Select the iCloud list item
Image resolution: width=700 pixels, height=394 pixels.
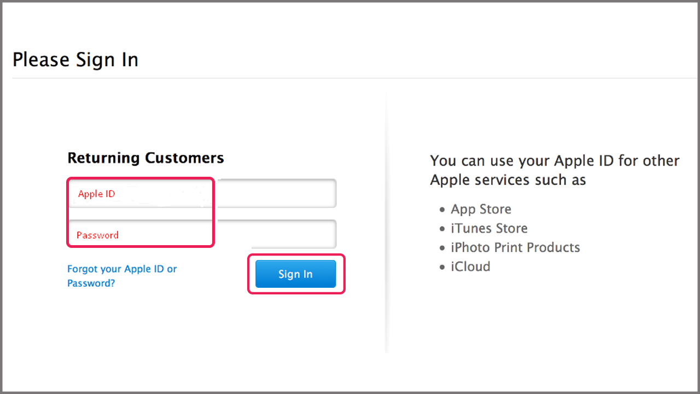coord(470,266)
